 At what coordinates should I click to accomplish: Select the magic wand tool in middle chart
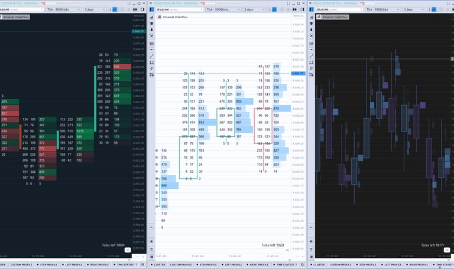pyautogui.click(x=151, y=36)
